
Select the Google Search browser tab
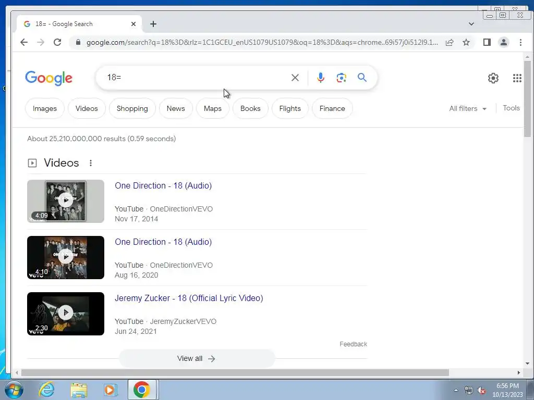(x=79, y=24)
